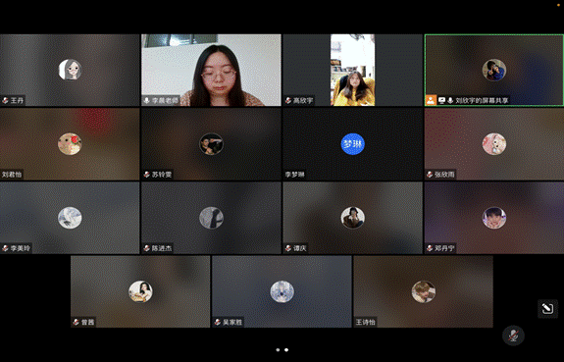Click the muted mic icon beside 郑丹宇

[x=430, y=248]
